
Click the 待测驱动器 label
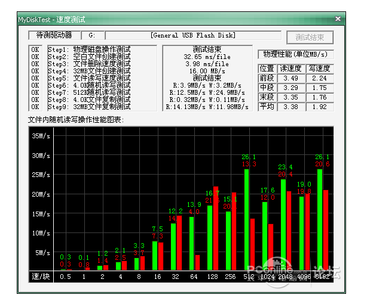54,35
